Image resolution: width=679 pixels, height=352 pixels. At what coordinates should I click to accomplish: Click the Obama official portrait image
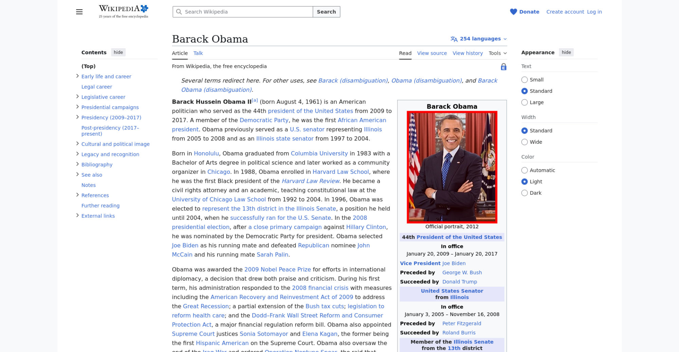point(452,167)
